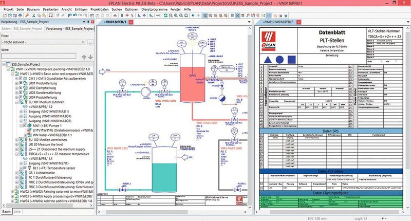Click the highlighted blue line icon in the toolbar

coord(269,16)
